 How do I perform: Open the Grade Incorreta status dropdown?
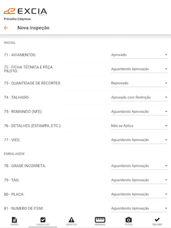click(139, 166)
